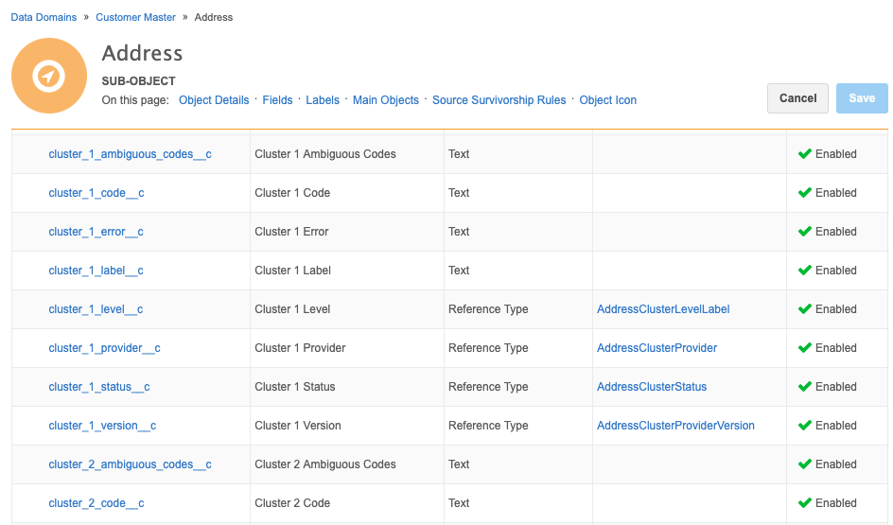The image size is (893, 525).
Task: Click green checkmark in Cluster 1 Label row
Action: pos(805,271)
